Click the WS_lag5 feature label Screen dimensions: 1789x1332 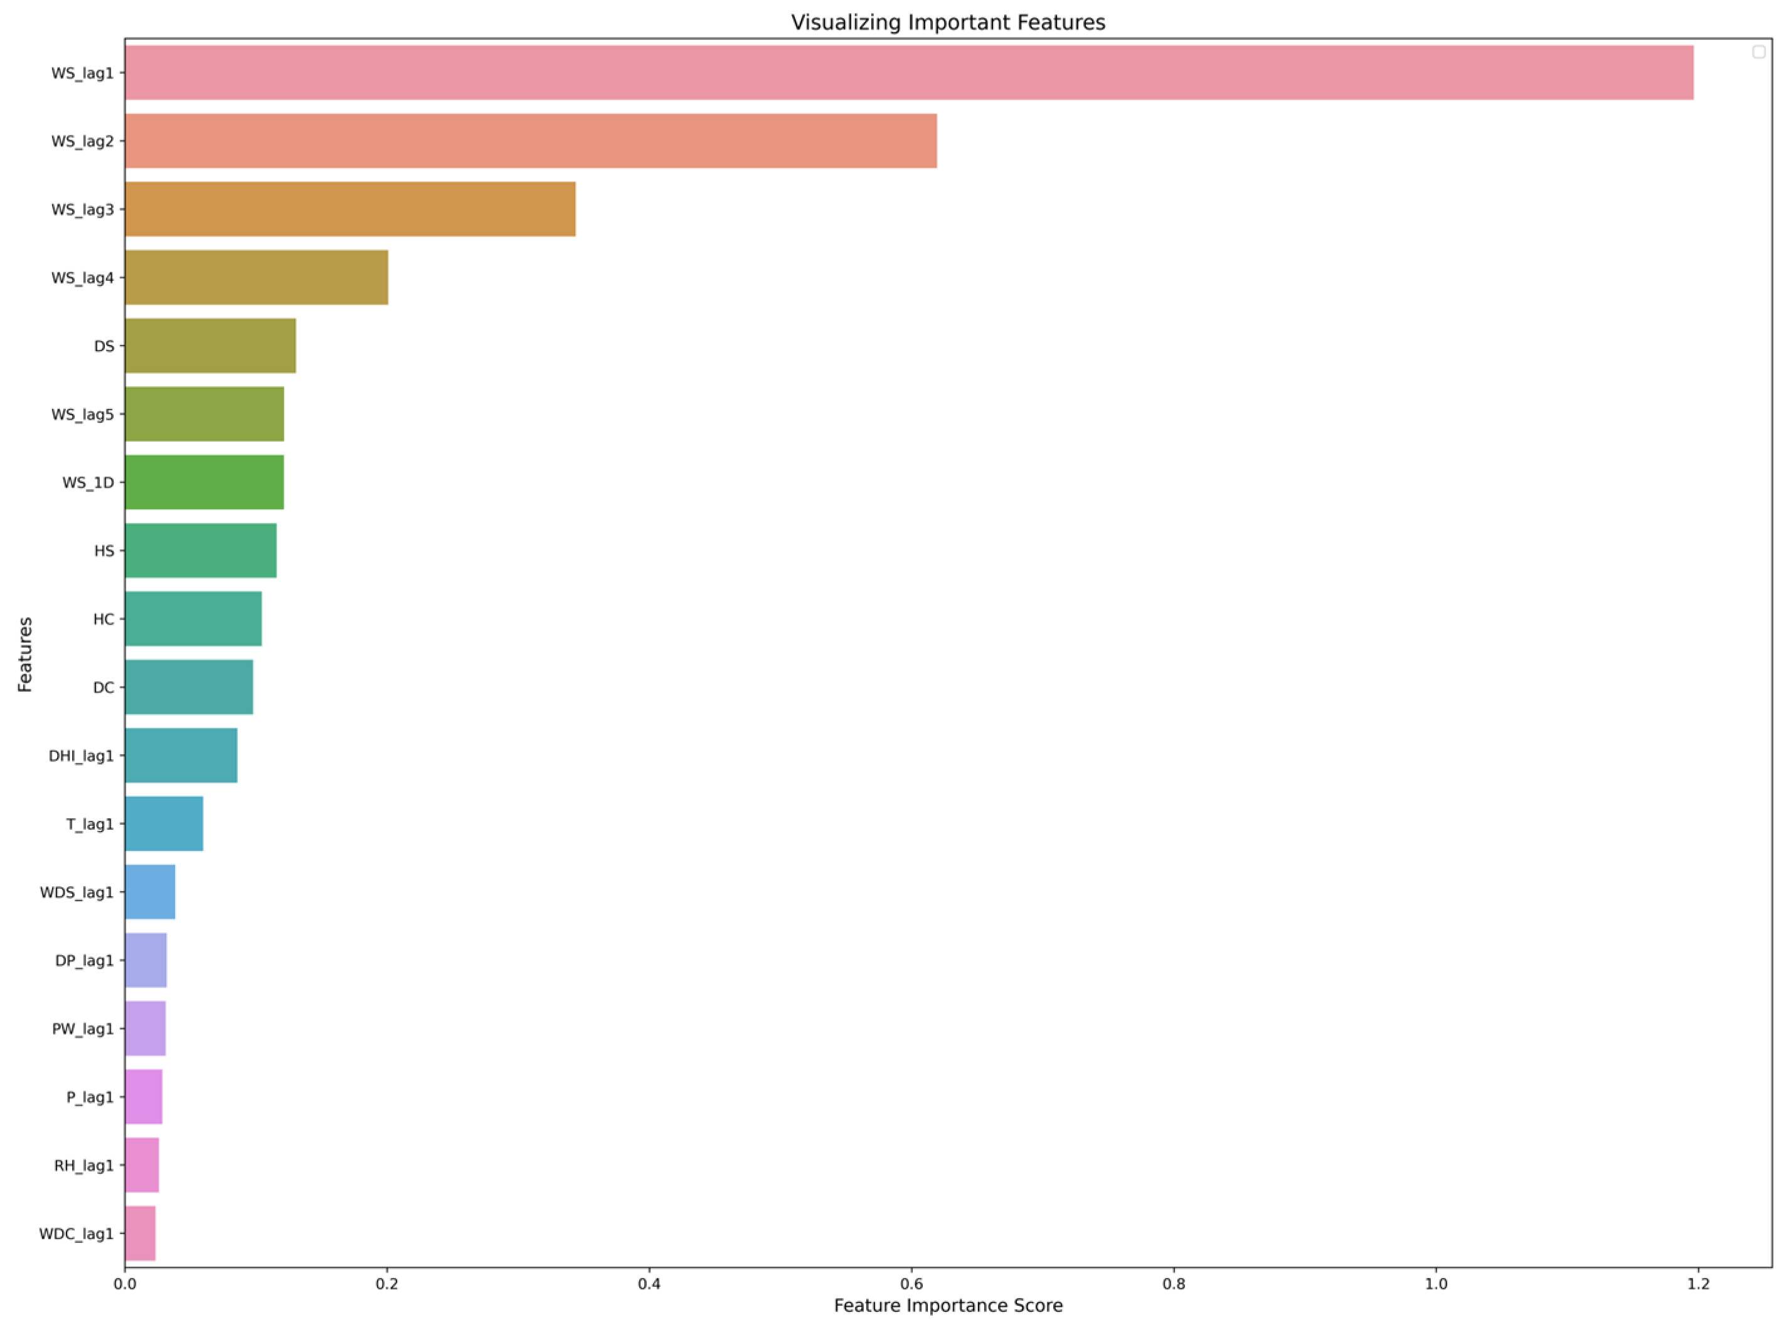(x=82, y=415)
